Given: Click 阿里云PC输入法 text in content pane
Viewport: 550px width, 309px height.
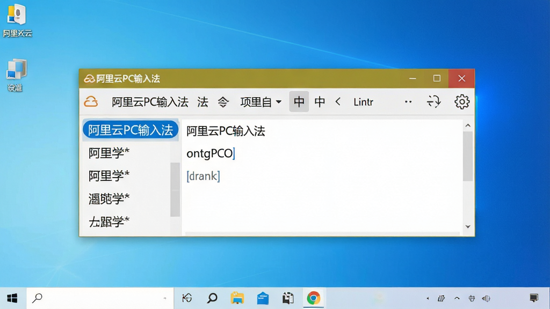Looking at the screenshot, I should [x=226, y=131].
